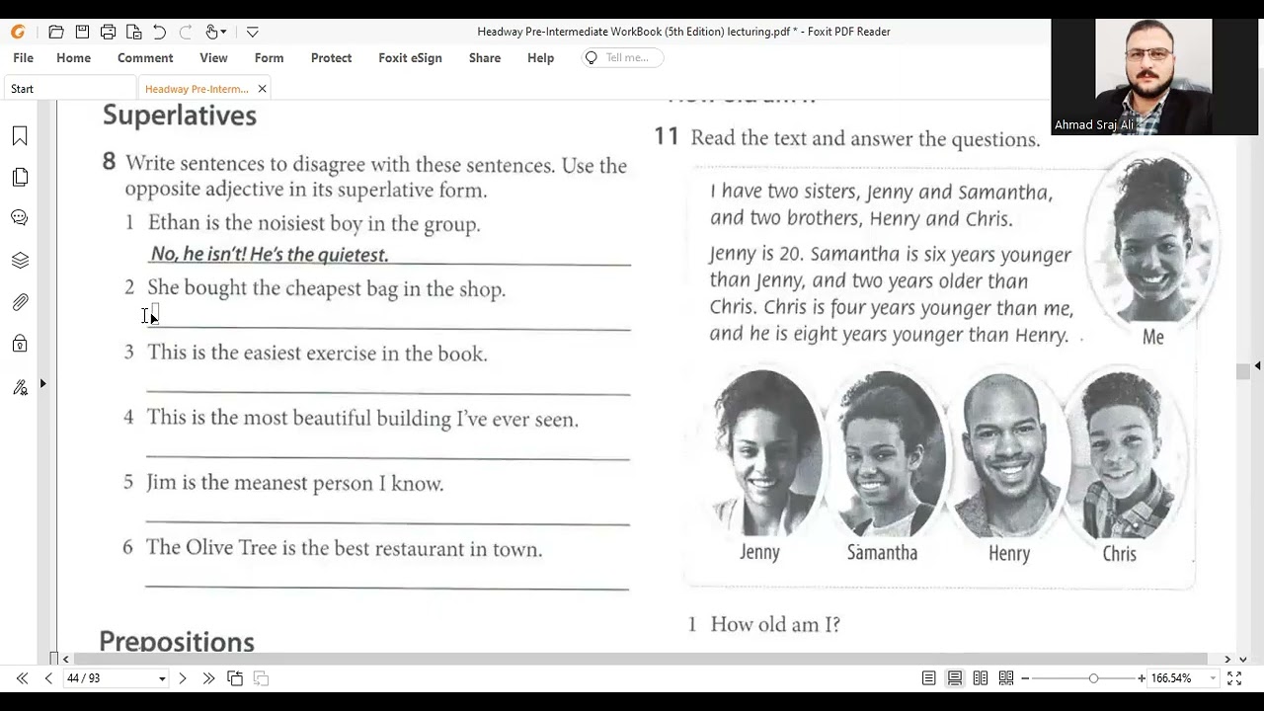Open the Comments panel in the sidebar
The width and height of the screenshot is (1264, 711).
(20, 218)
